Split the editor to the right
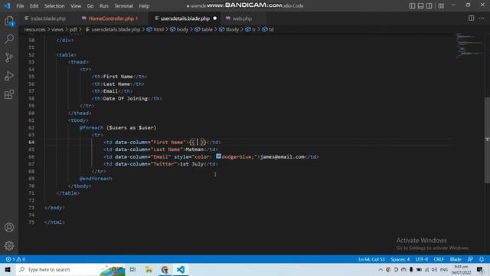Viewport: 490px width, 276px height. point(471,18)
